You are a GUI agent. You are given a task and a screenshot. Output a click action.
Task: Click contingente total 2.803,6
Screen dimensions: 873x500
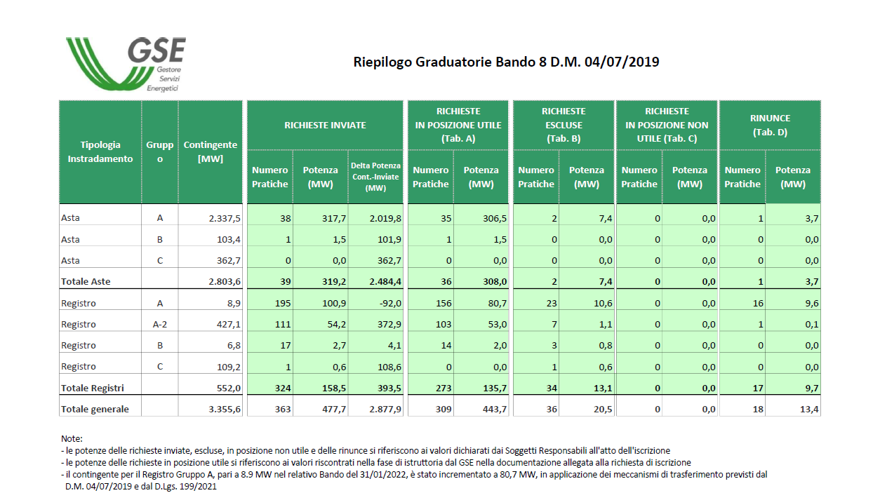coord(225,281)
